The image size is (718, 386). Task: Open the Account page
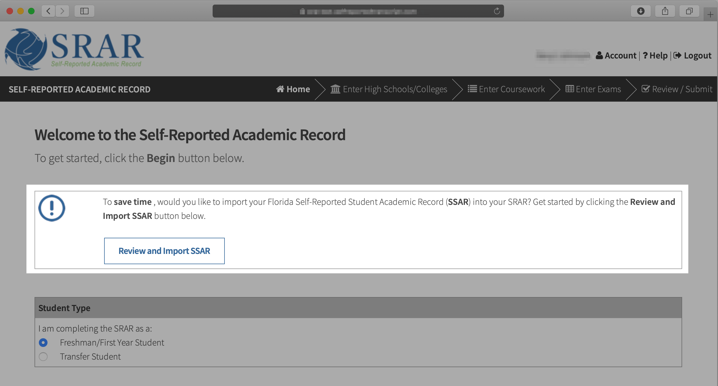pos(616,56)
